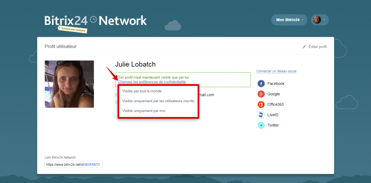Screen dimensions: 371x183
Task: Click the clock icon in the logo
Action: click(94, 19)
